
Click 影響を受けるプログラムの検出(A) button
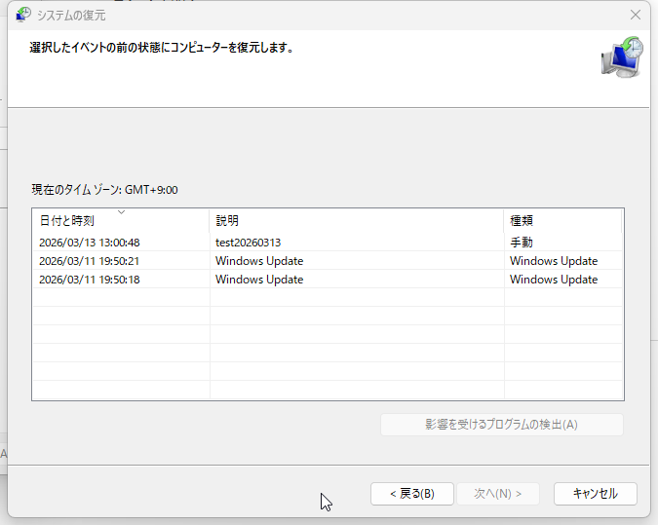click(x=501, y=425)
